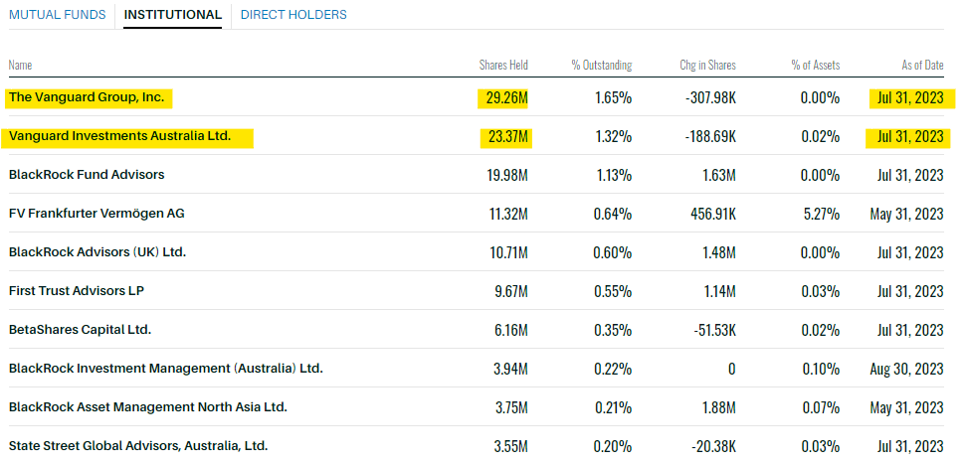This screenshot has height=464, width=967.
Task: Click the 29.26M shares held value
Action: coord(507,98)
